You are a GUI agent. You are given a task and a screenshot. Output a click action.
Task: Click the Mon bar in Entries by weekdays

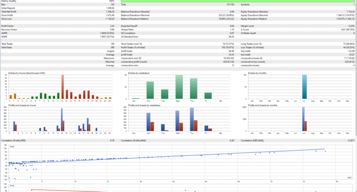(150, 90)
